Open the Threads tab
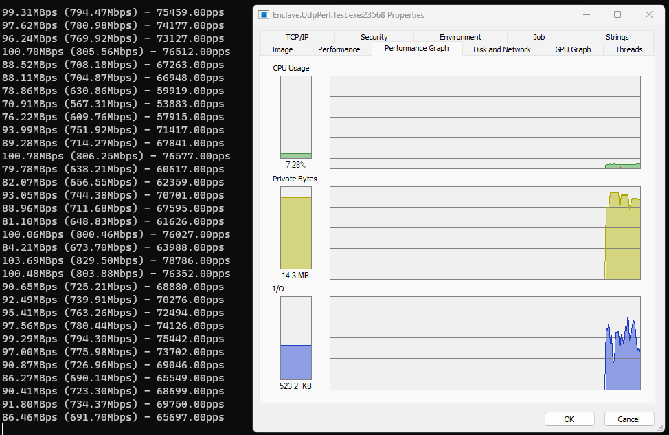Screen dimensions: 669x435 [629, 49]
